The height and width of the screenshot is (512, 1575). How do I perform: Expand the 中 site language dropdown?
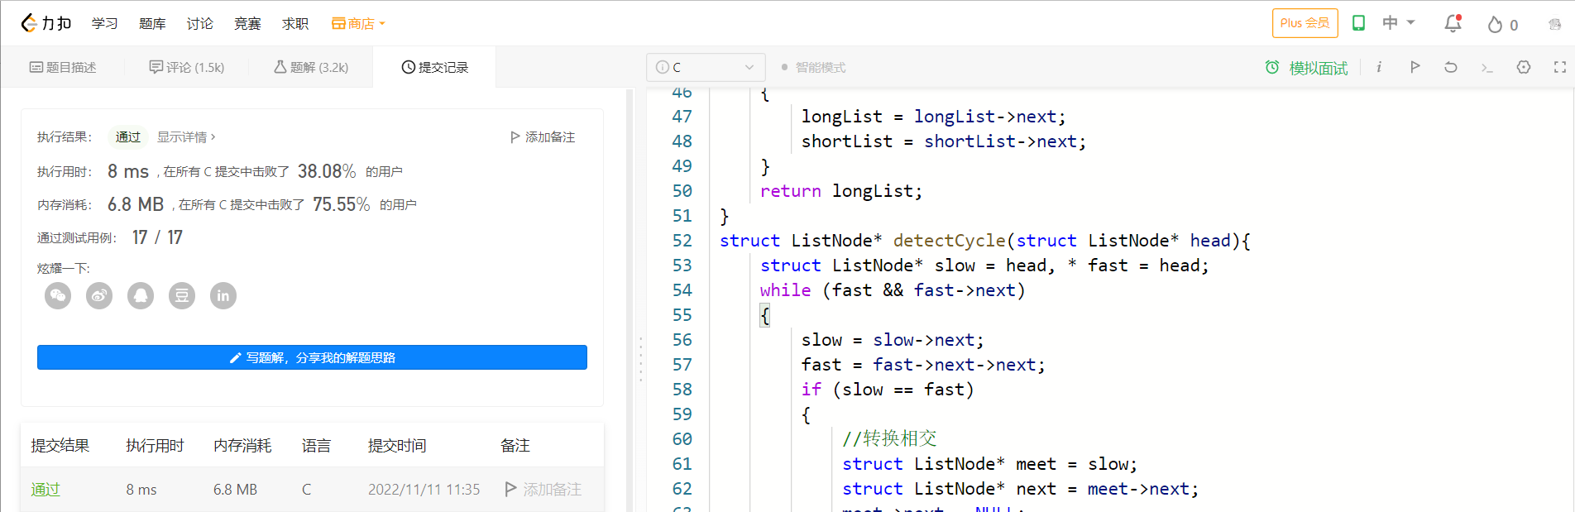(1399, 23)
